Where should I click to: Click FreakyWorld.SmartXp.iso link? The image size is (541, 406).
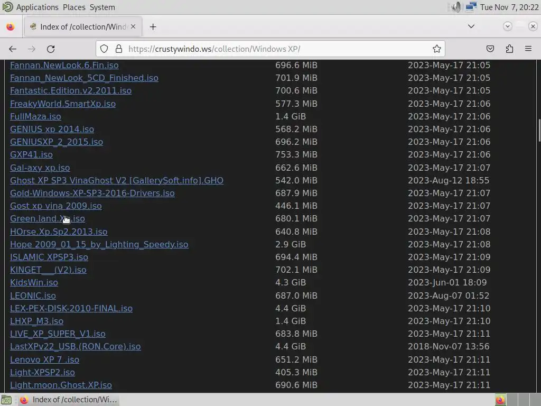[x=63, y=104]
